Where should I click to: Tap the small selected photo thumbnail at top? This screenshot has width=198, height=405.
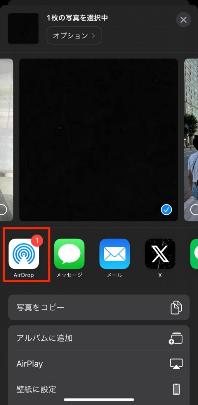(23, 28)
